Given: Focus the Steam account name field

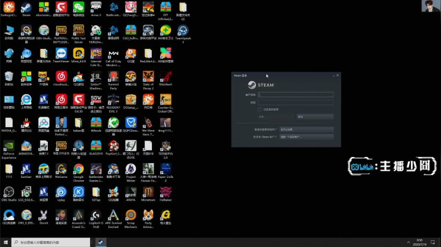Looking at the screenshot, I should [296, 95].
